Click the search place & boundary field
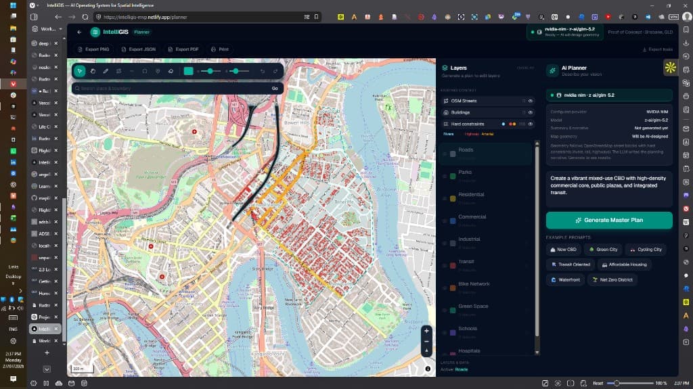This screenshot has width=693, height=389. [173, 89]
